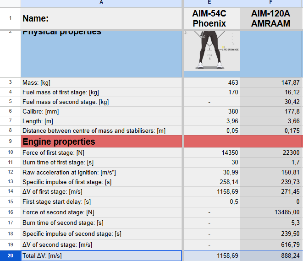
Task: Select the calibre value 177,8
Action: click(270, 111)
